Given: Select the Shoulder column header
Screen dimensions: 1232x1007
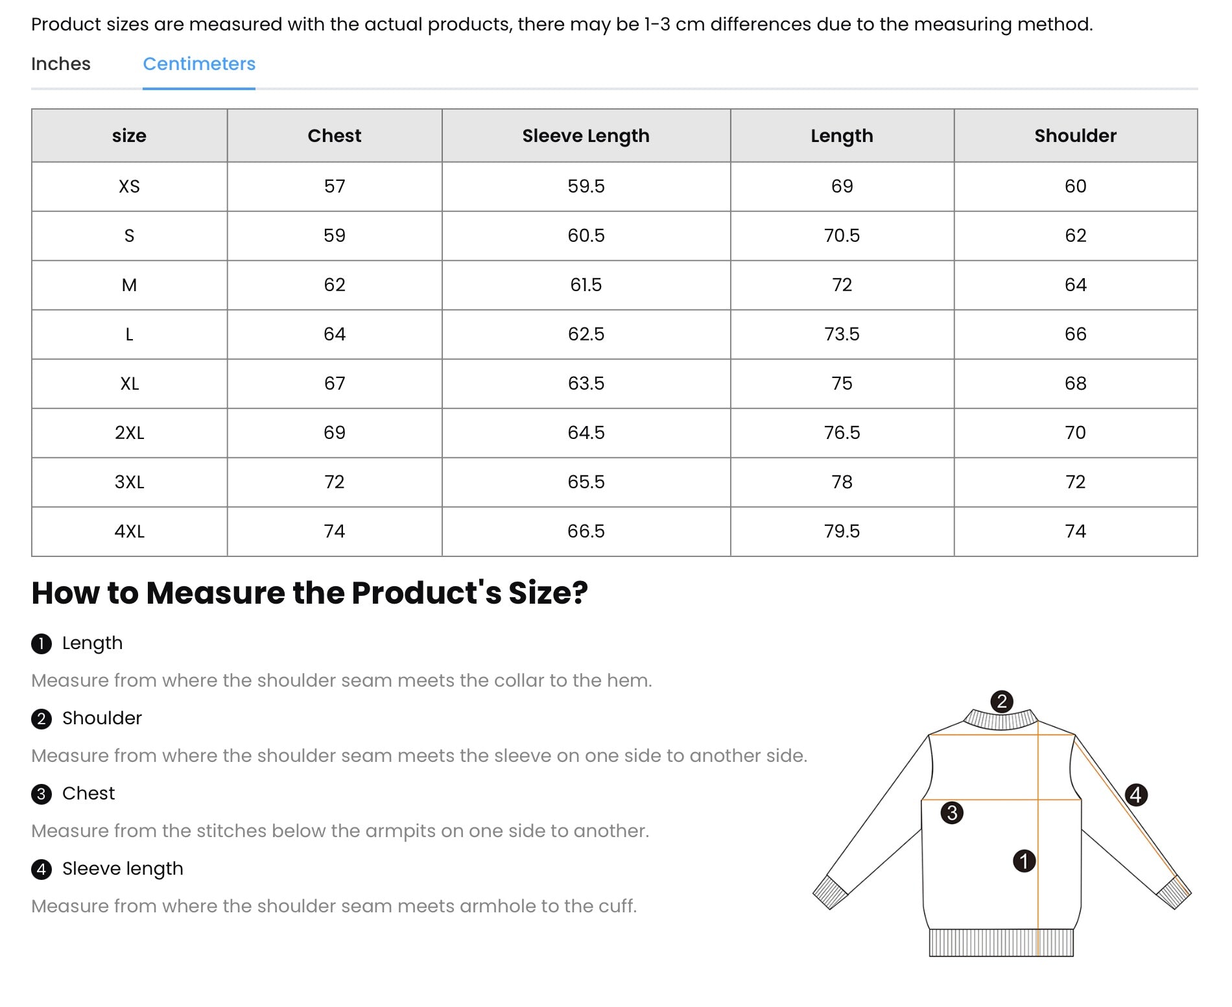Looking at the screenshot, I should coord(1075,136).
